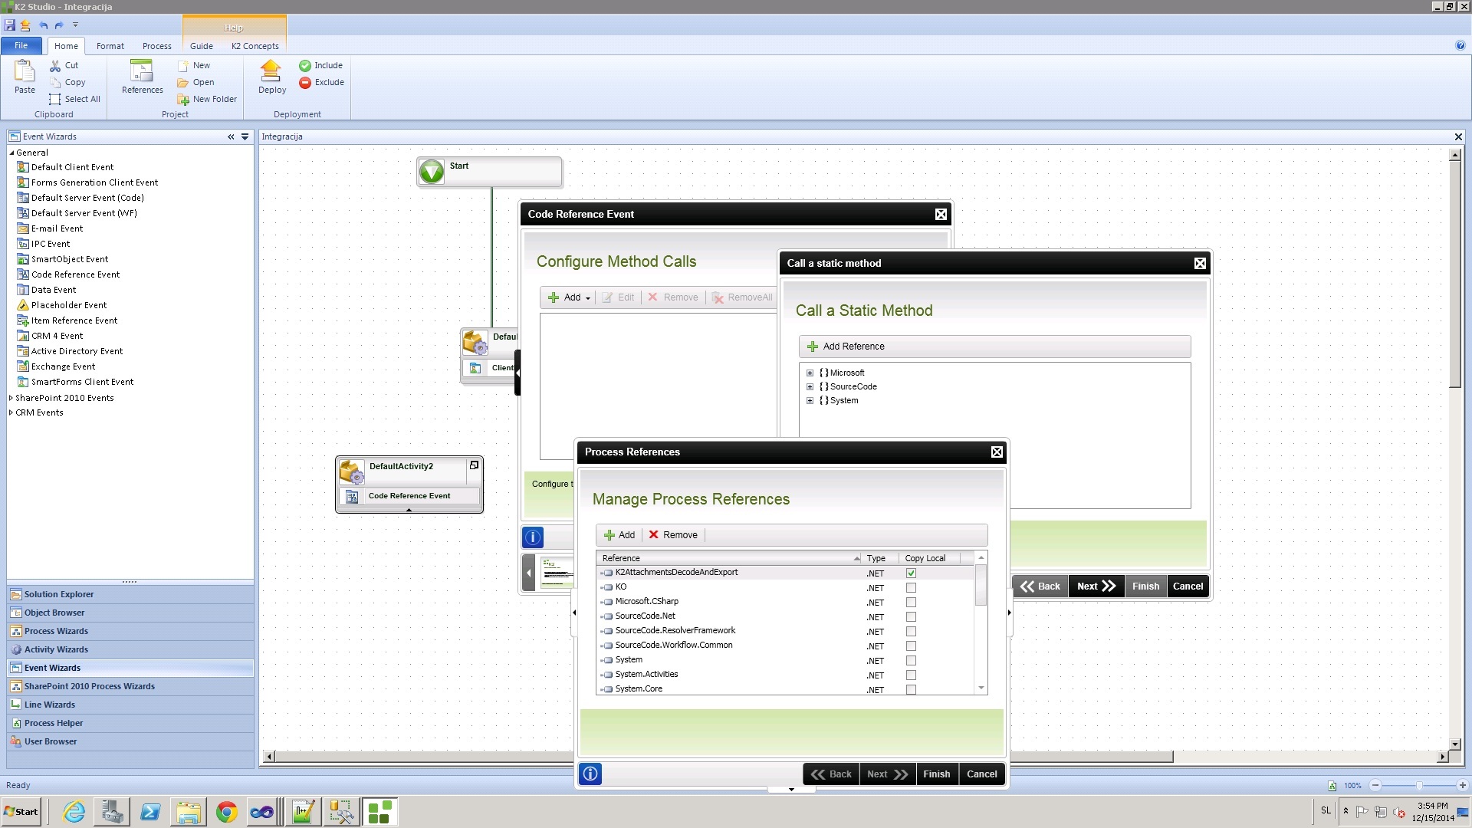This screenshot has height=828, width=1472.
Task: Open Event Wizards panel options dropdown
Action: coord(245,136)
